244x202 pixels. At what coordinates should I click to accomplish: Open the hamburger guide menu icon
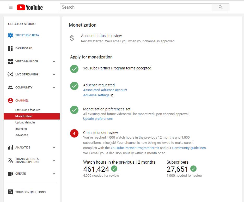[11, 7]
